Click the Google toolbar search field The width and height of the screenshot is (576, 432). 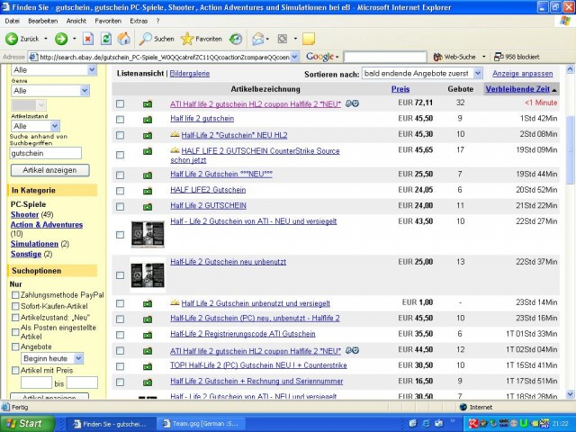click(x=385, y=57)
